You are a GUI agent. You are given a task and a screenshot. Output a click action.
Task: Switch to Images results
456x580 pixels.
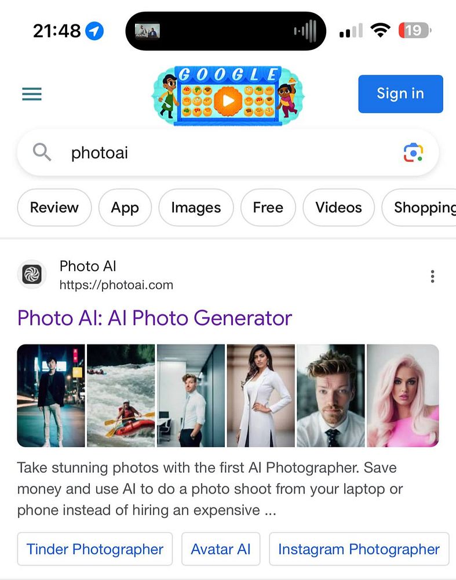pyautogui.click(x=196, y=208)
